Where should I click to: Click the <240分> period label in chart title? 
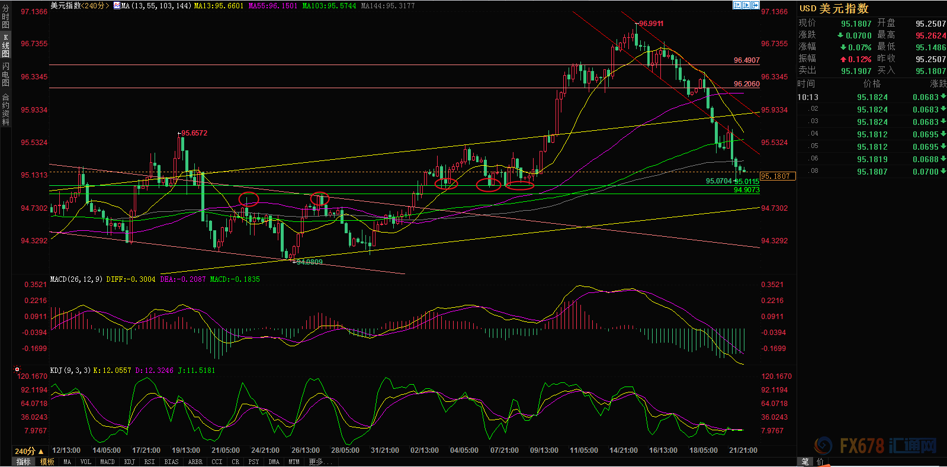click(95, 5)
